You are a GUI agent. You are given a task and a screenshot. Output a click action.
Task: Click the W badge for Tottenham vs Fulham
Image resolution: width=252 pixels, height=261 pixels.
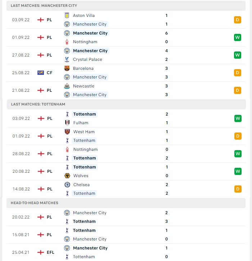[238, 118]
